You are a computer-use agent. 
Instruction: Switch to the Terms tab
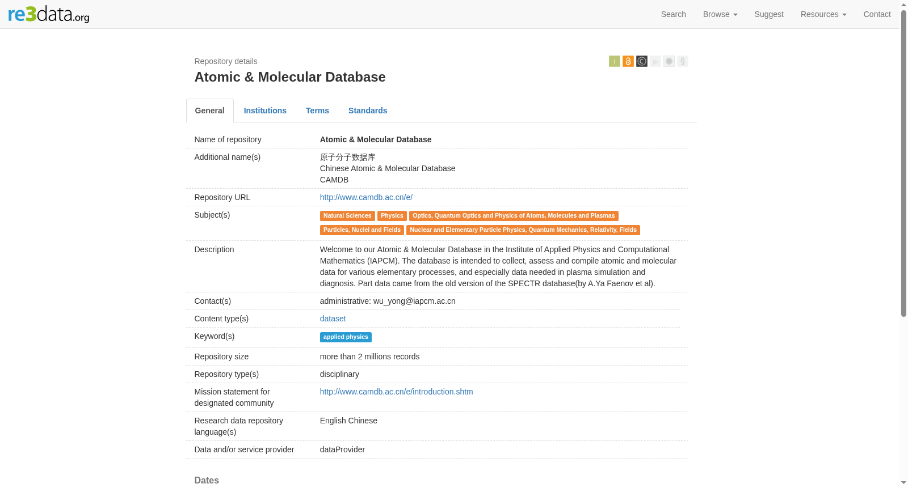[x=317, y=111]
